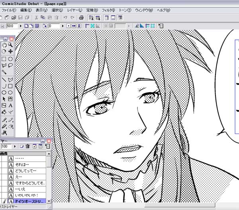
Task: Toggle the tone display checkered button
Action: click(x=120, y=18)
